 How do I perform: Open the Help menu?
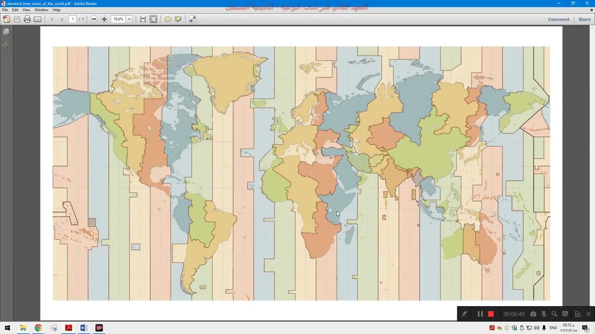tap(56, 10)
